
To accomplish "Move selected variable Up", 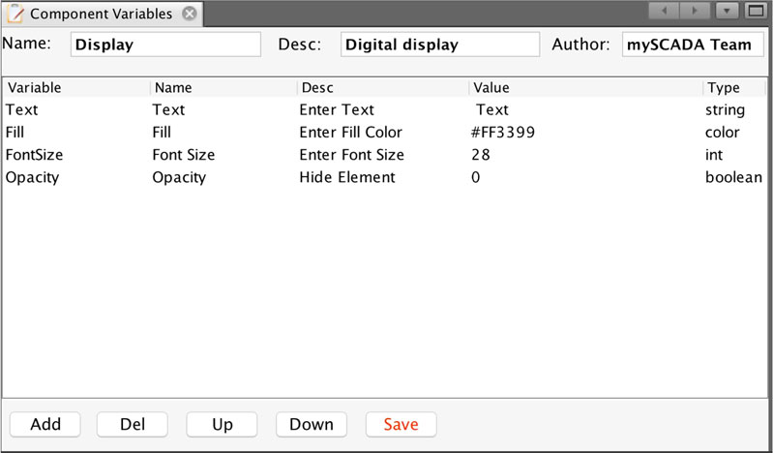I will pyautogui.click(x=222, y=424).
